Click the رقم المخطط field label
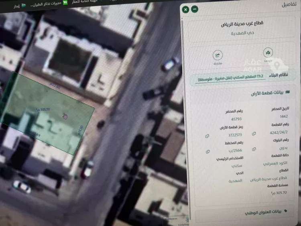The height and width of the screenshot is (226, 301). (x=234, y=143)
